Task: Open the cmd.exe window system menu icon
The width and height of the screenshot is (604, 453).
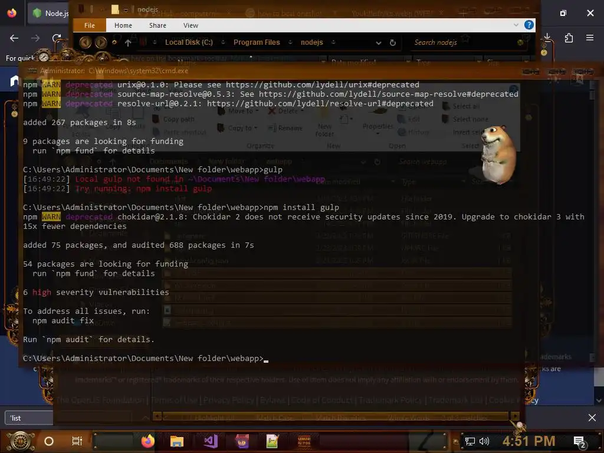Action: coord(33,71)
